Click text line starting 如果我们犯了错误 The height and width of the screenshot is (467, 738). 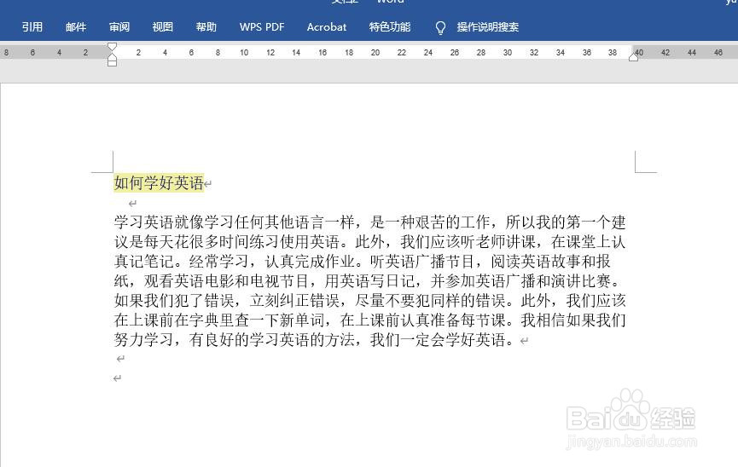(369, 300)
